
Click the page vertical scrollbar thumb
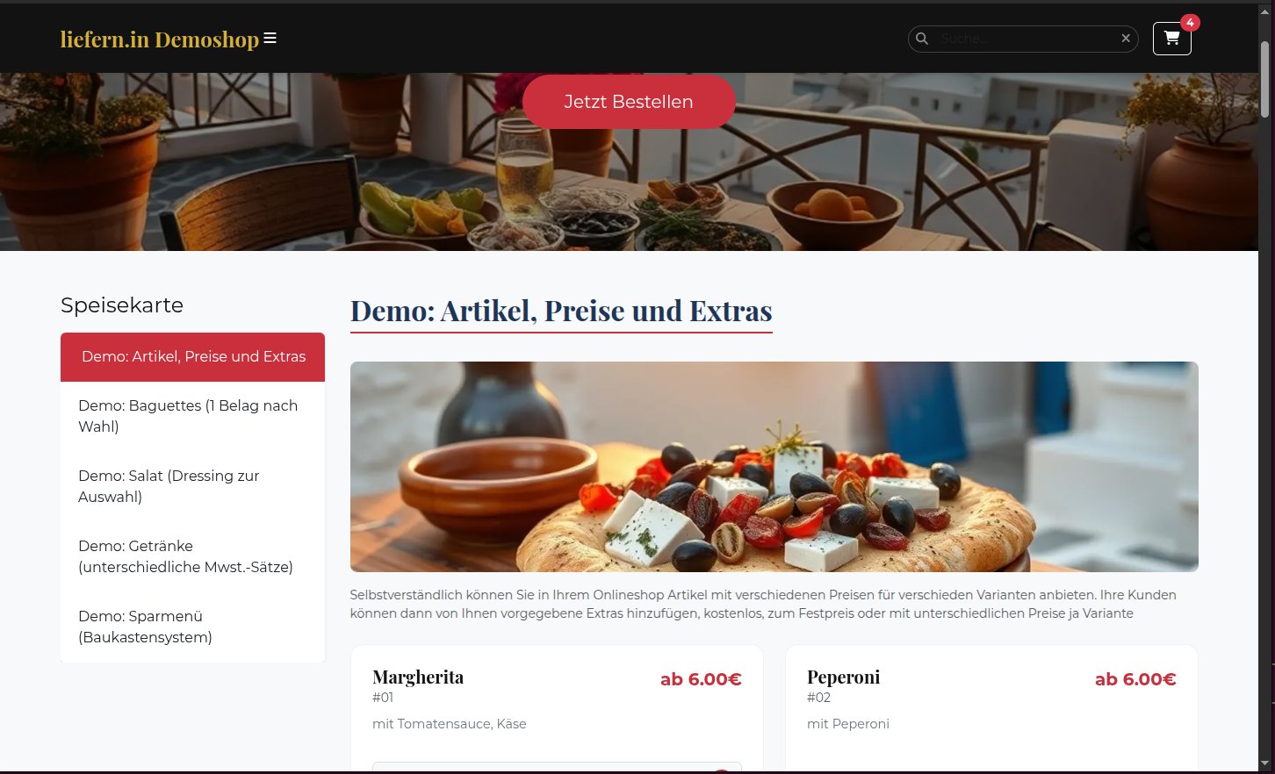1265,79
